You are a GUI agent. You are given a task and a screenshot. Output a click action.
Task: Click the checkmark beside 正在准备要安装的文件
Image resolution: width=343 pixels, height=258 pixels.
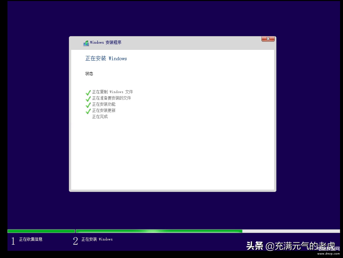88,99
